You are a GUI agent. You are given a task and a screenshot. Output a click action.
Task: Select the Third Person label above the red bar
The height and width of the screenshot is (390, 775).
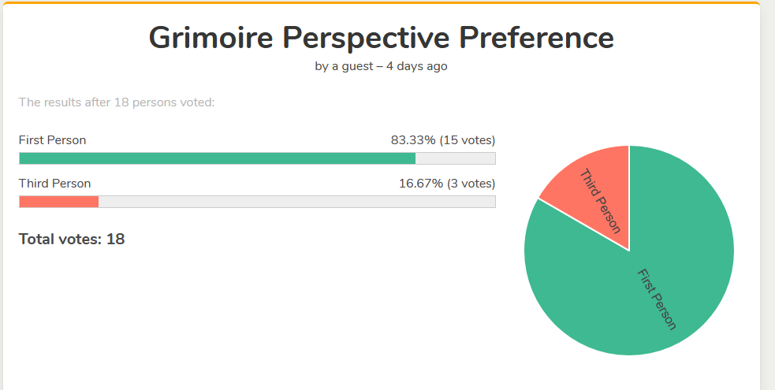54,184
